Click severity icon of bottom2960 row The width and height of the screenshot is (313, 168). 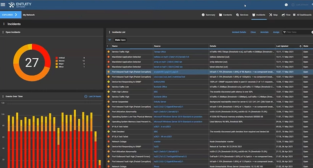click(x=108, y=82)
